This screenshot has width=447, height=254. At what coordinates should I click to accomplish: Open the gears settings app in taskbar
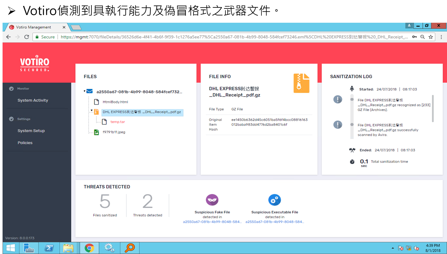click(109, 248)
